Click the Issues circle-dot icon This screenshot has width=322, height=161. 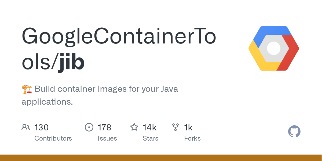click(89, 127)
